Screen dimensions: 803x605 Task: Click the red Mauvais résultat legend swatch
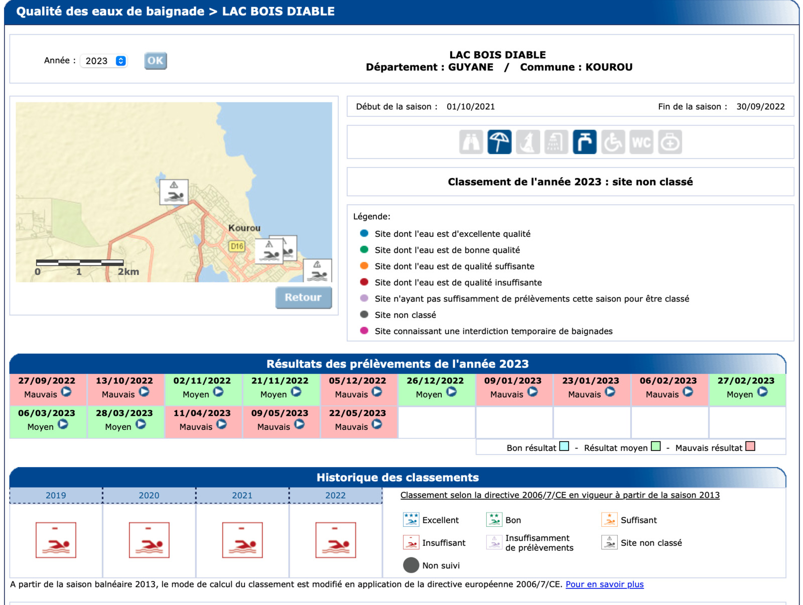750,446
